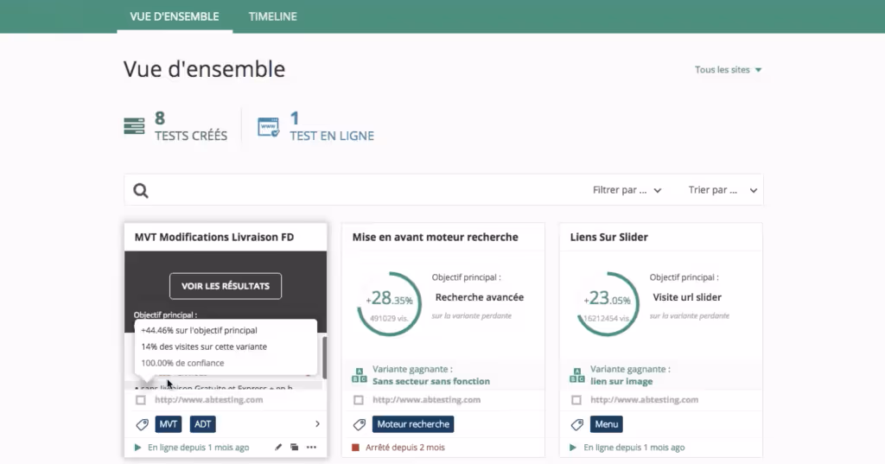The width and height of the screenshot is (885, 464).
Task: Click the play status icon on MVT card
Action: pos(137,447)
